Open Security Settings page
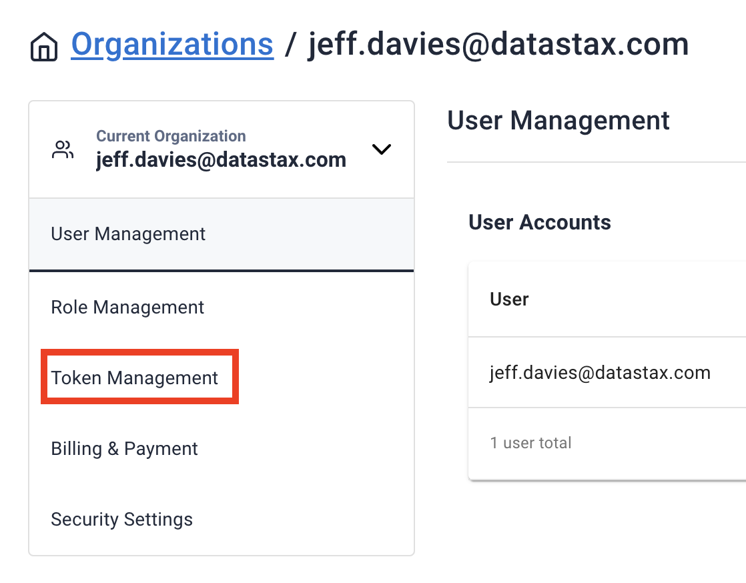The height and width of the screenshot is (583, 746). pos(222,519)
